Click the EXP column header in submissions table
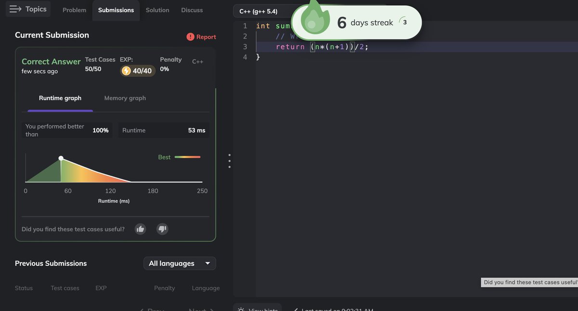This screenshot has height=311, width=578. click(101, 288)
